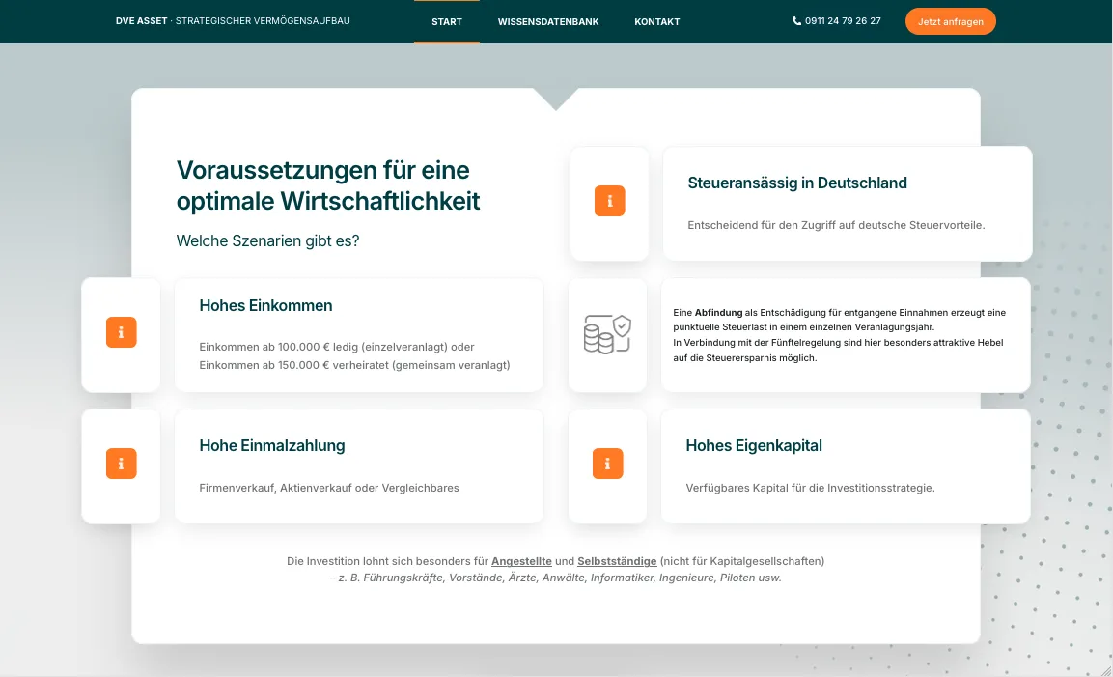The height and width of the screenshot is (677, 1113).
Task: Follow the Selbstständige link
Action: tap(617, 561)
